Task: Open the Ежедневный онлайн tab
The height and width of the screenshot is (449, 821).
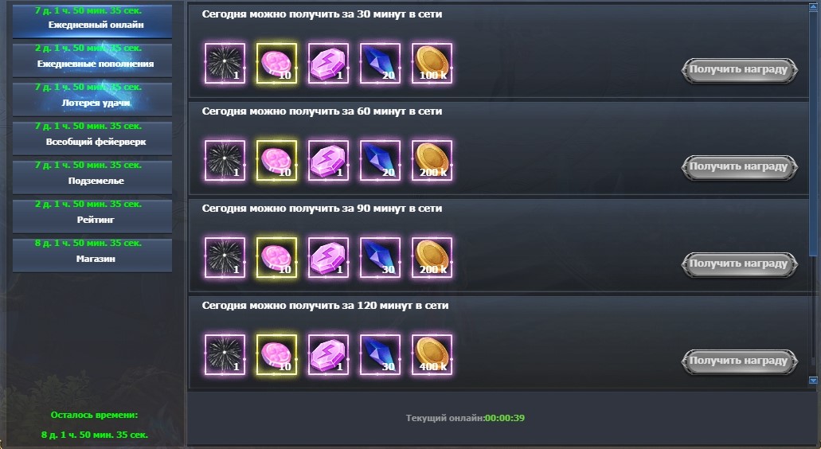Action: (92, 21)
